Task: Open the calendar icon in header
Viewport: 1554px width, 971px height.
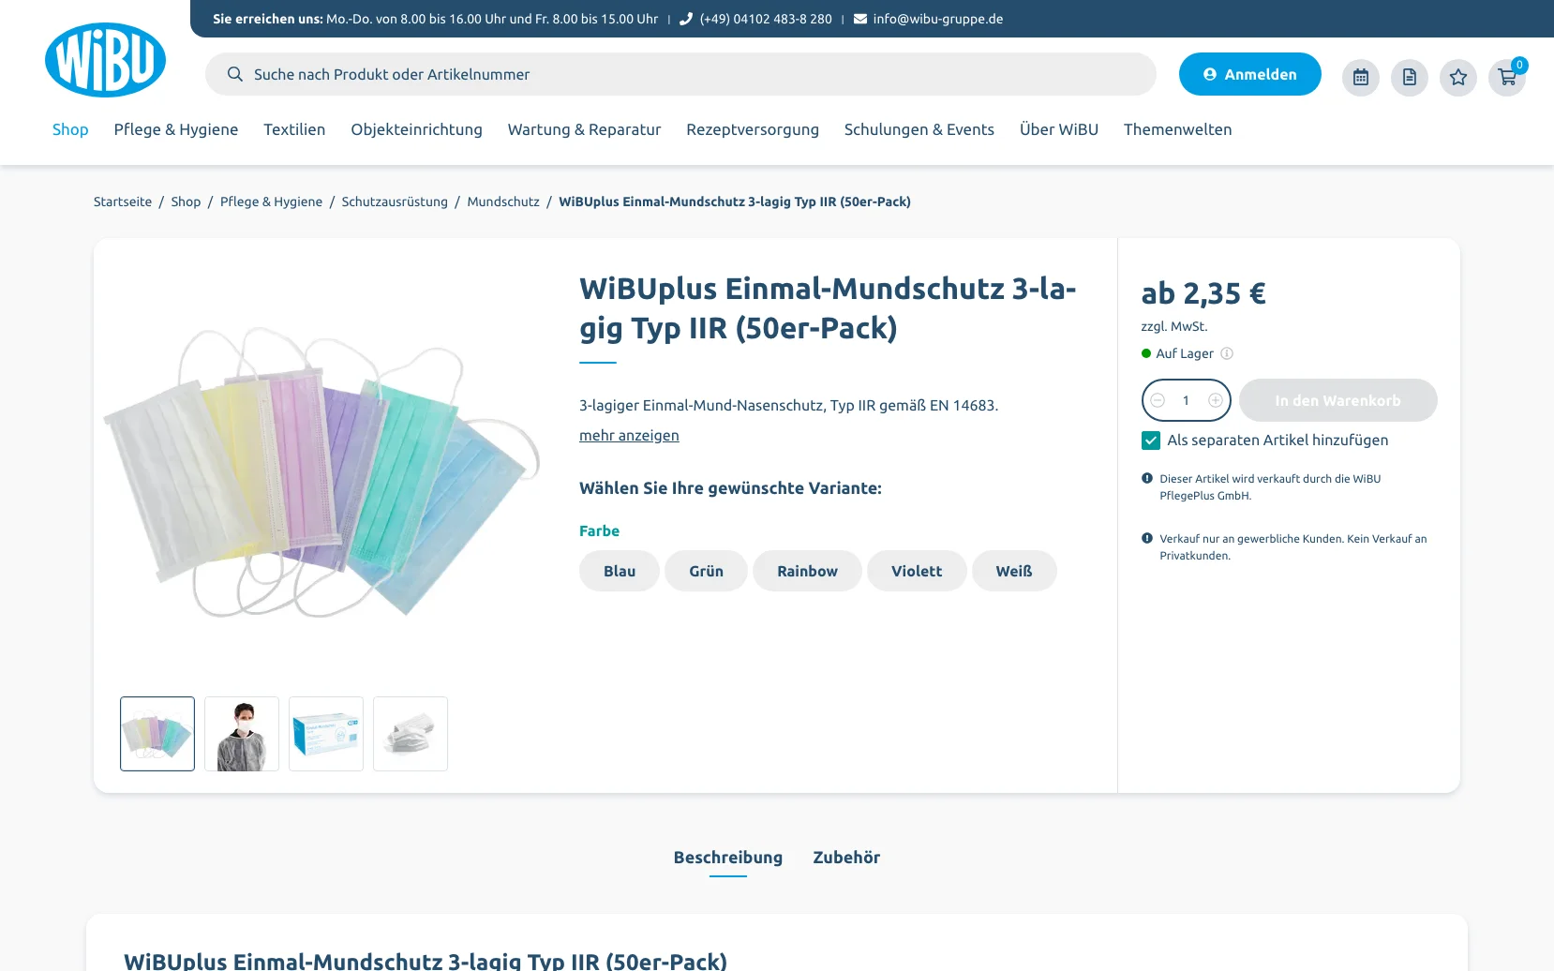Action: point(1361,77)
